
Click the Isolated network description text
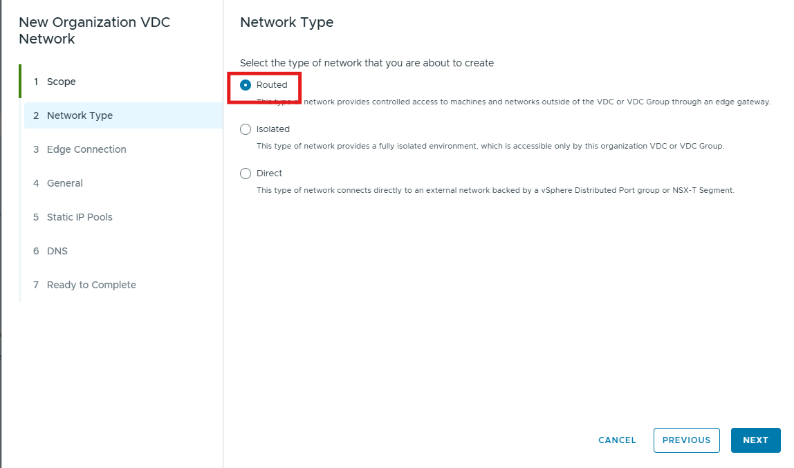[490, 147]
